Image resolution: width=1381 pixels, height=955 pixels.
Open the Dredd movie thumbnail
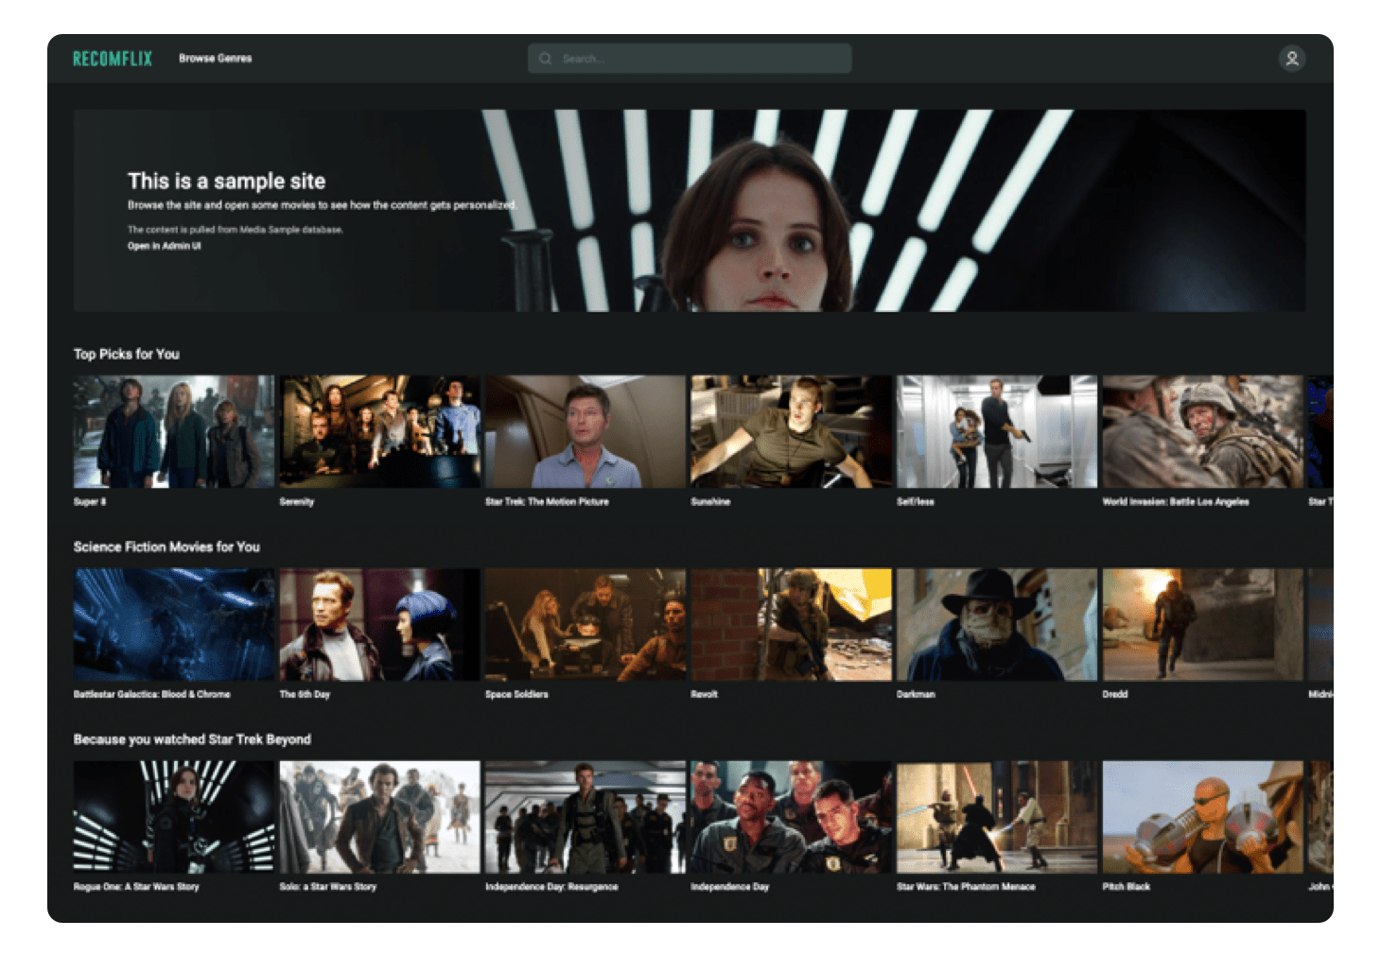[1202, 625]
